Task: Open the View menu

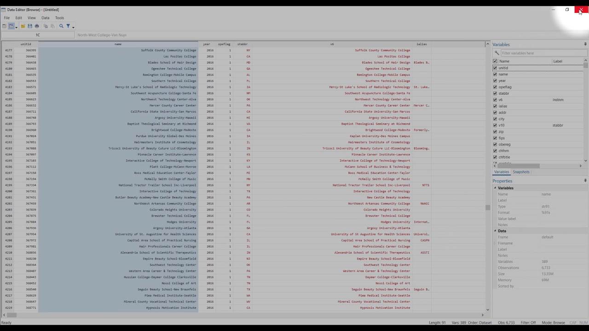Action: pos(31,18)
